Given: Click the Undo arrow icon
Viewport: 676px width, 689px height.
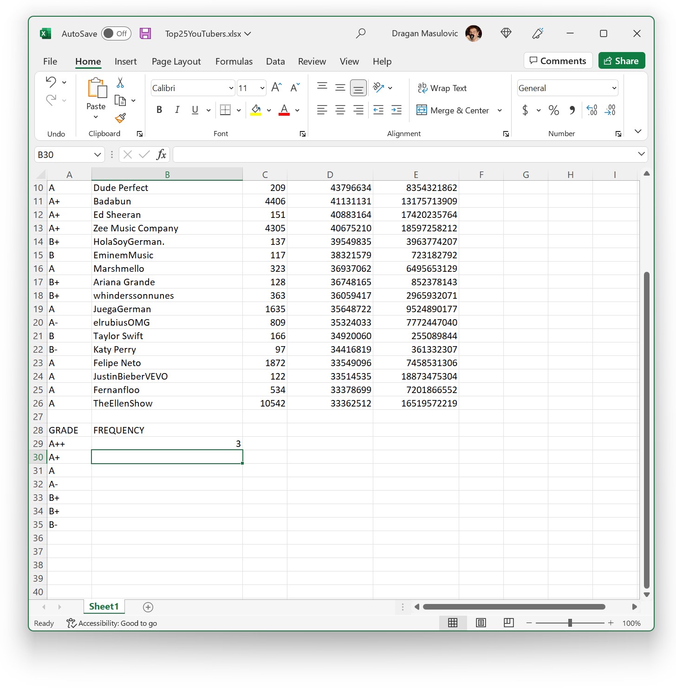Looking at the screenshot, I should pos(51,82).
